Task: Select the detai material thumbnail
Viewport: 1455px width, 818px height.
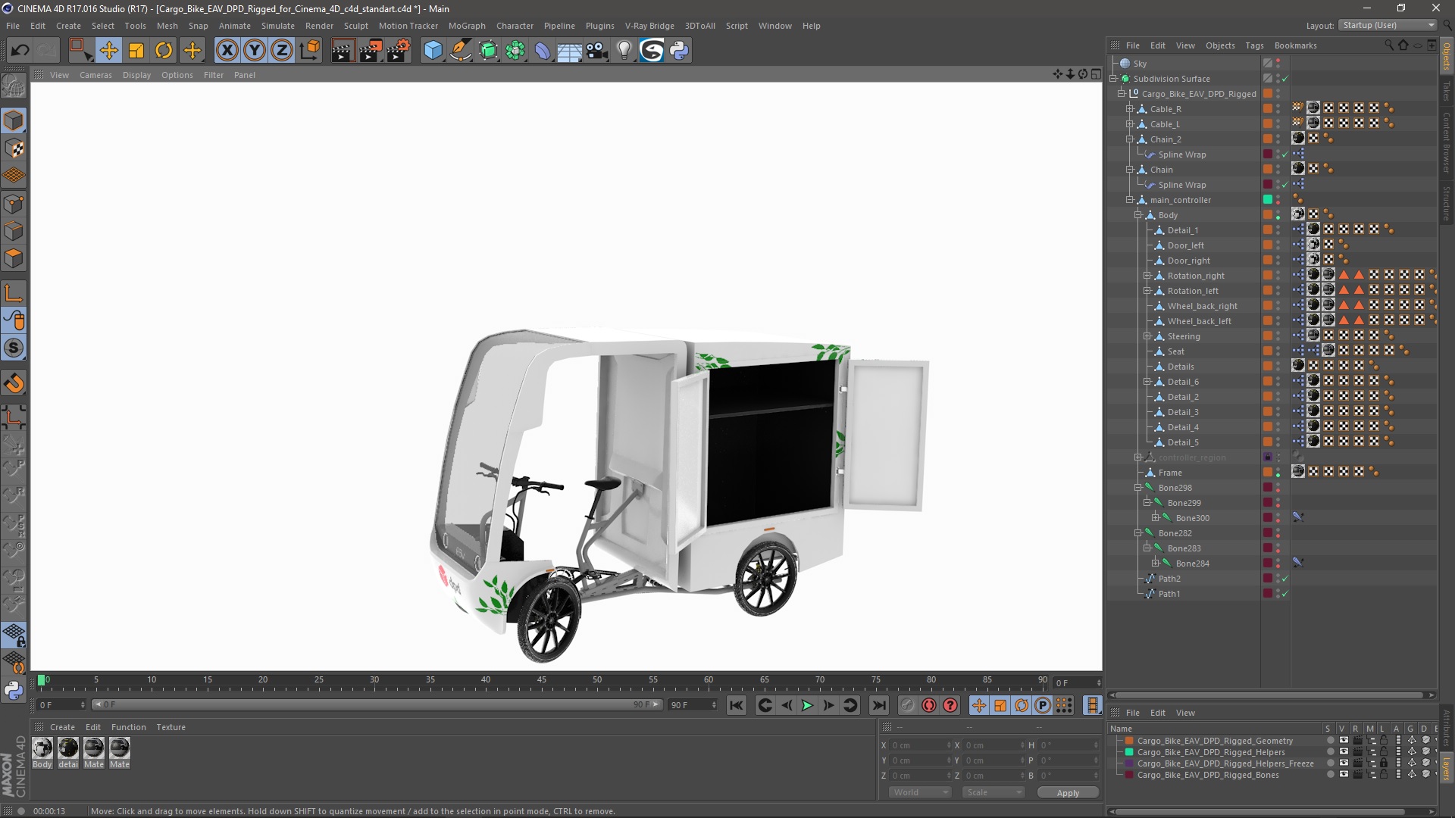Action: (x=68, y=748)
